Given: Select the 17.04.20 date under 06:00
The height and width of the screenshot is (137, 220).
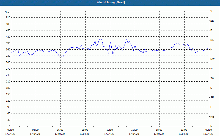Looking at the screenshot, I should (60, 134).
